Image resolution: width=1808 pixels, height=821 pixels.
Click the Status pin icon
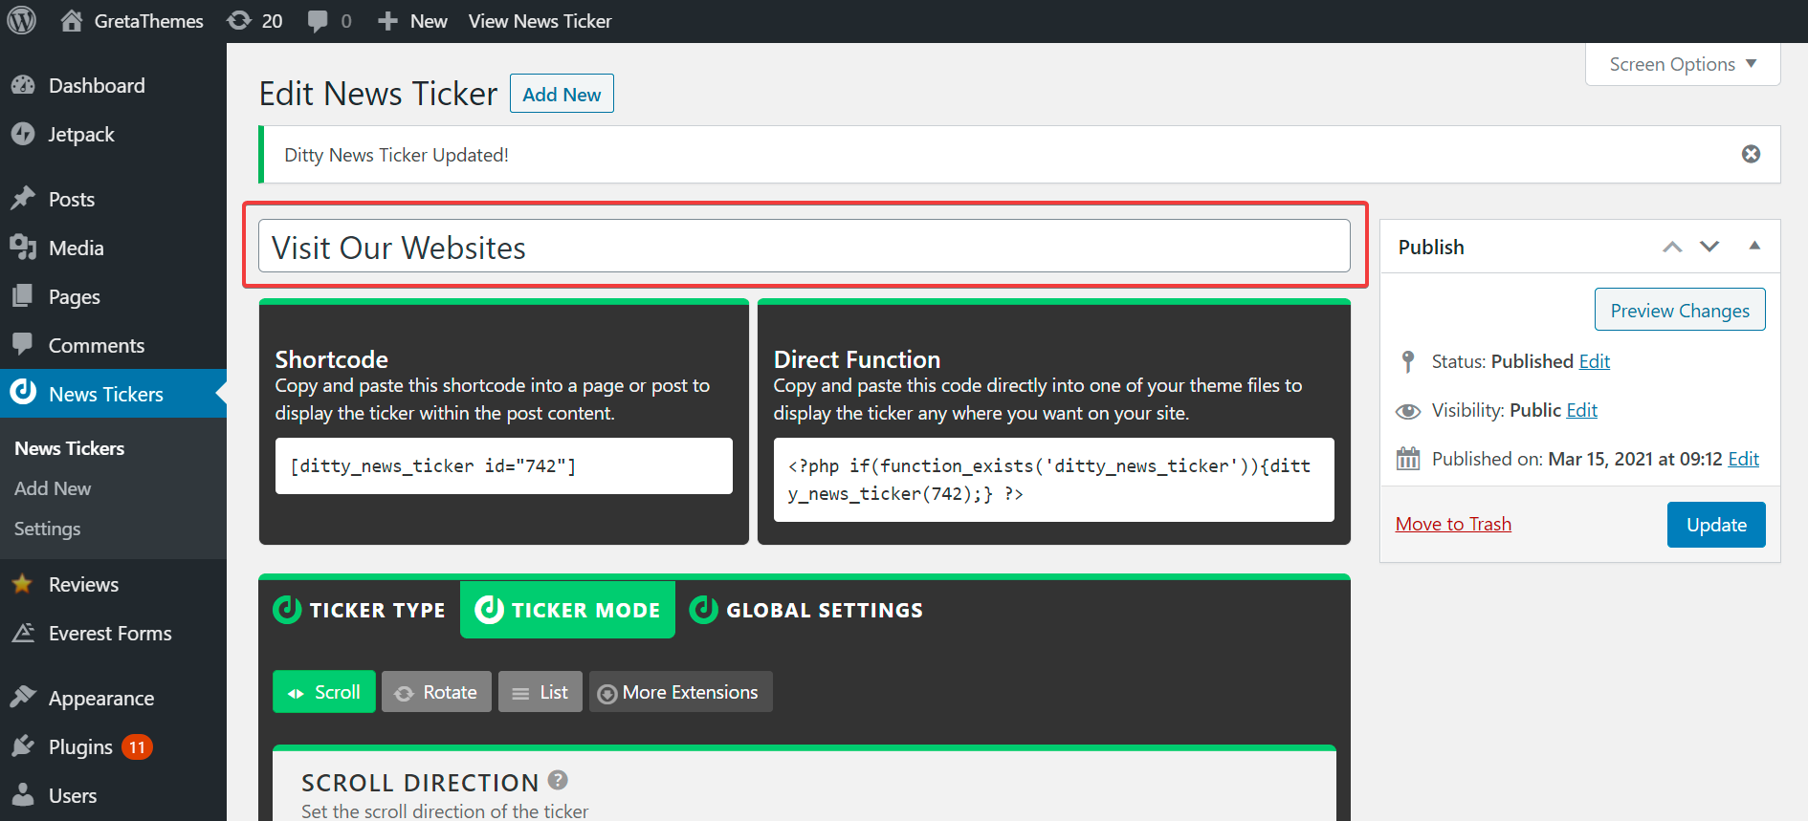coord(1407,361)
